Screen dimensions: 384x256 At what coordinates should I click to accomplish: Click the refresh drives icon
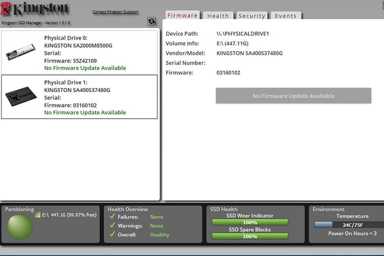click(x=151, y=21)
